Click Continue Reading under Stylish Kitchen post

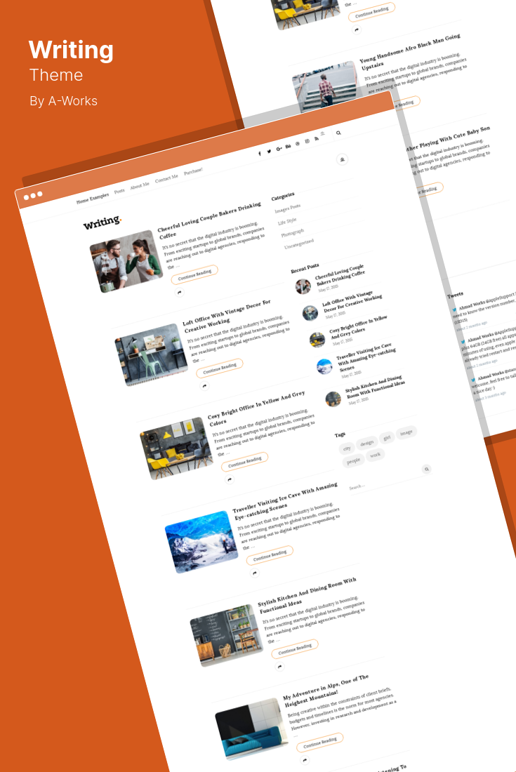tap(295, 649)
